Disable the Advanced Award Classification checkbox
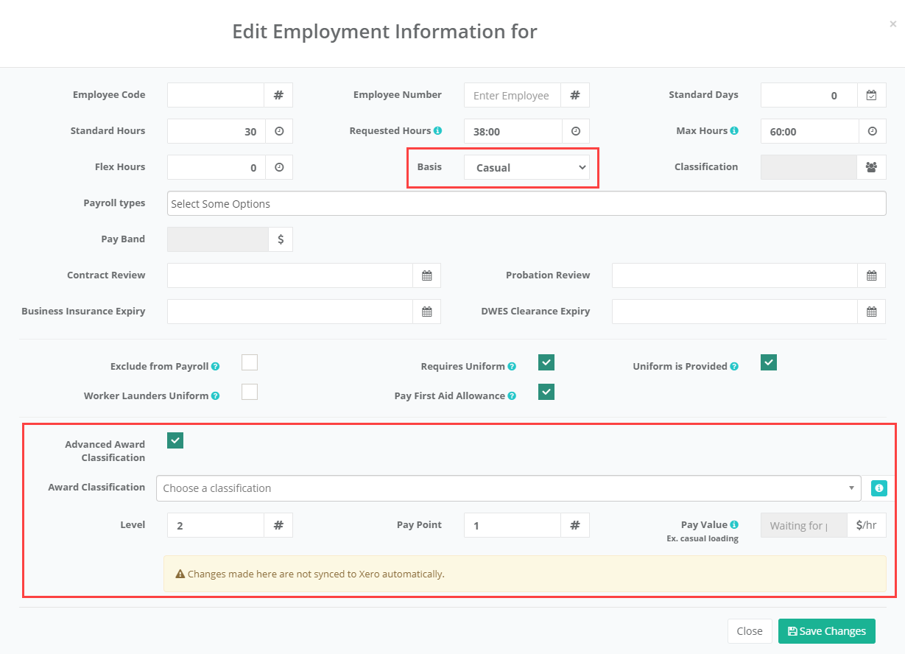The height and width of the screenshot is (654, 905). click(x=175, y=440)
